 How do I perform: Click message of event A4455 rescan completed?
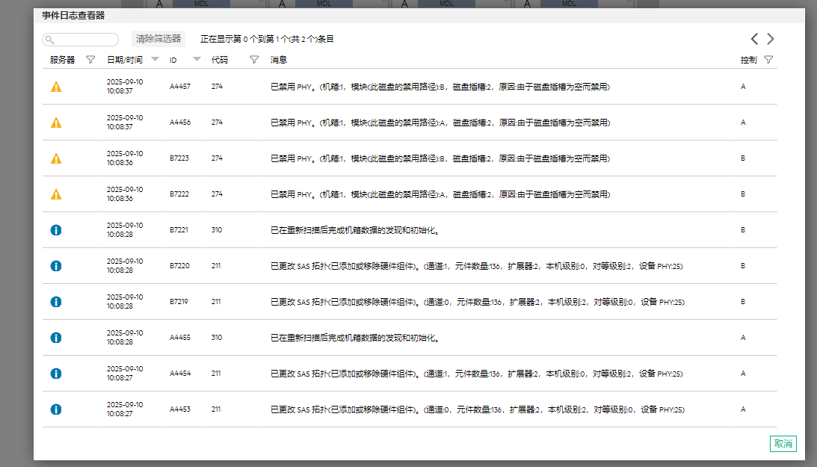[x=355, y=338]
